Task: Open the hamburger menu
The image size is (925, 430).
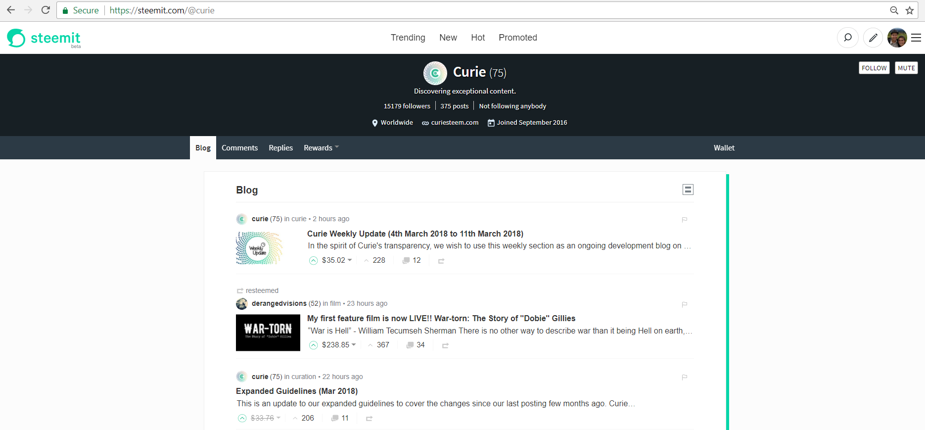Action: click(916, 38)
